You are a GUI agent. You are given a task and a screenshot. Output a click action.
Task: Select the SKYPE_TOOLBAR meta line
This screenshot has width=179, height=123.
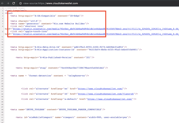pyautogui.click(x=58, y=109)
